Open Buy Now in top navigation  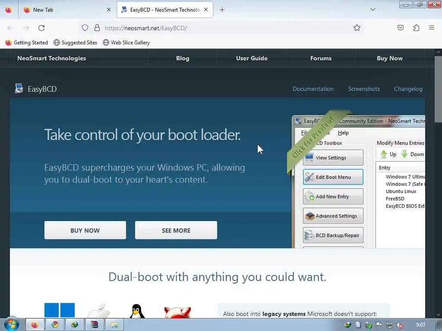pos(390,58)
